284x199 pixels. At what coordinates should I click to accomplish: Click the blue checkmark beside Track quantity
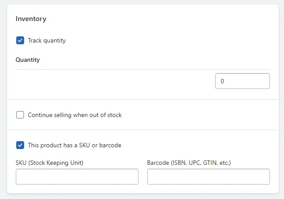tap(20, 41)
